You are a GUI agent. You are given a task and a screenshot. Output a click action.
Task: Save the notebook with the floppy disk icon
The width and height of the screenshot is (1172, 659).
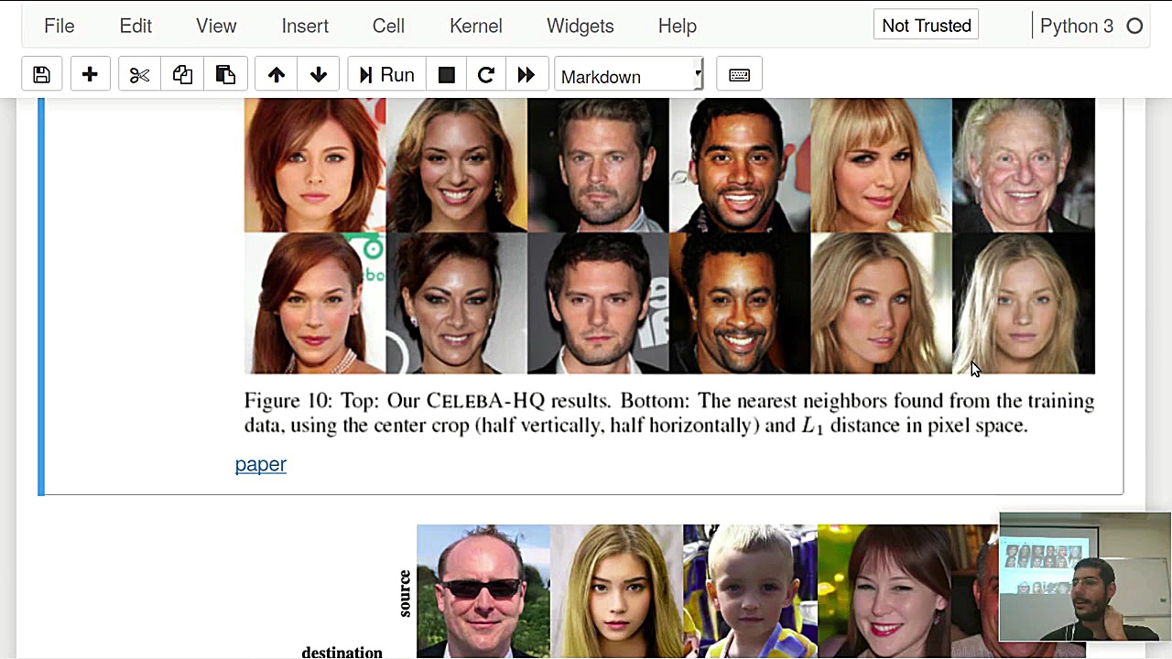pos(41,75)
